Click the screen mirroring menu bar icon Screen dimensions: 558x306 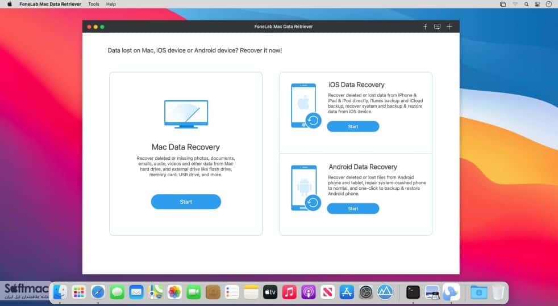pos(503,5)
